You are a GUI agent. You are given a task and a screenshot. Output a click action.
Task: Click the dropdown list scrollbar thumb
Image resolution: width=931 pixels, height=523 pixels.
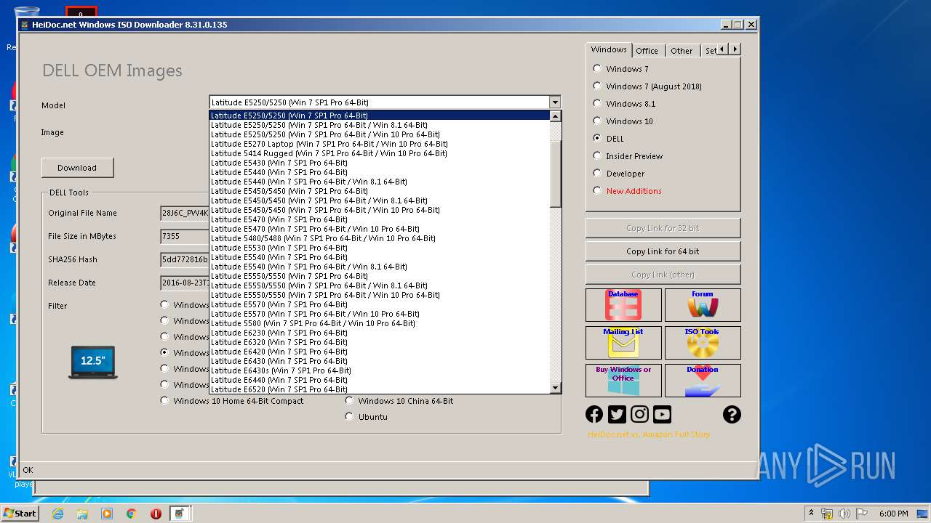(x=556, y=174)
